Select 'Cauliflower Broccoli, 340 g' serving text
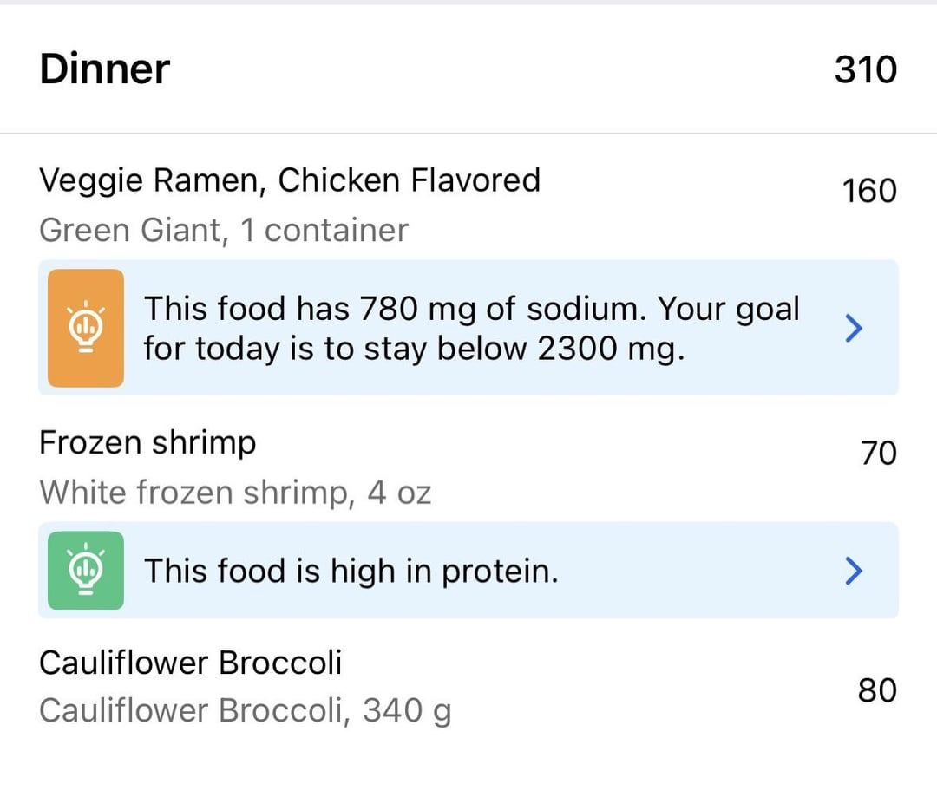 245,711
